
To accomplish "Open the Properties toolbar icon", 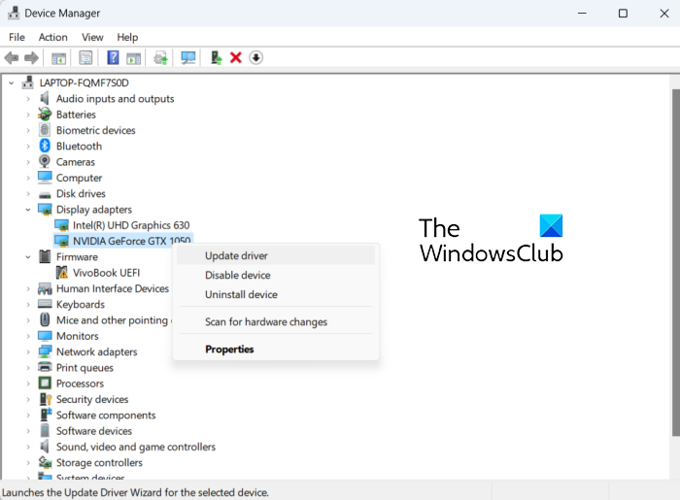I will [x=85, y=57].
